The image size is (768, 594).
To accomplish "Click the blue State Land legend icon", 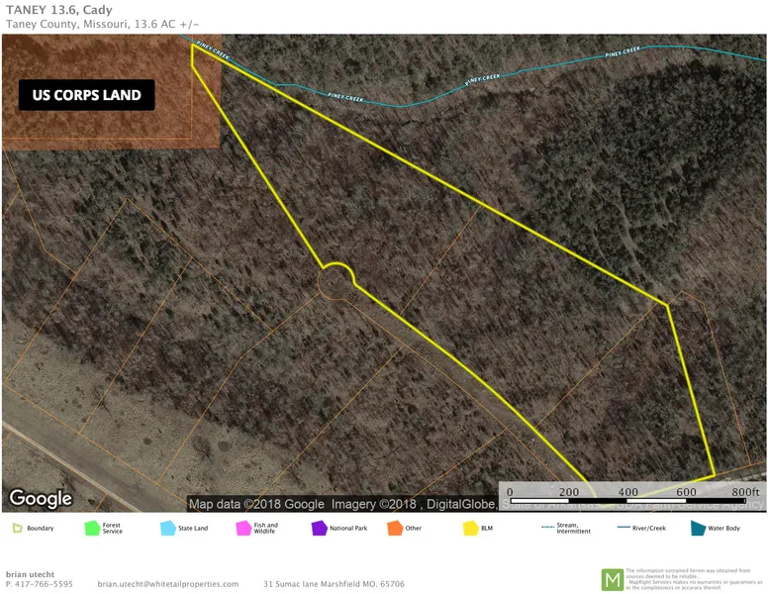I will [167, 529].
